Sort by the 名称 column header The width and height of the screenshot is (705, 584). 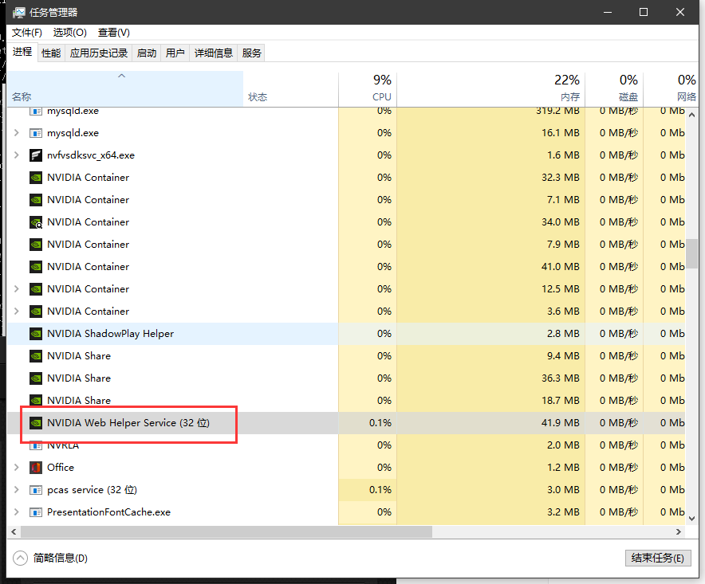[125, 88]
